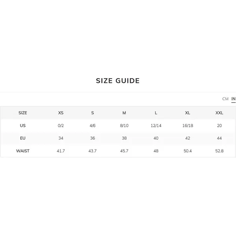Screen dimensions: 236x236
Task: Select the M size column header
Action: 124,113
